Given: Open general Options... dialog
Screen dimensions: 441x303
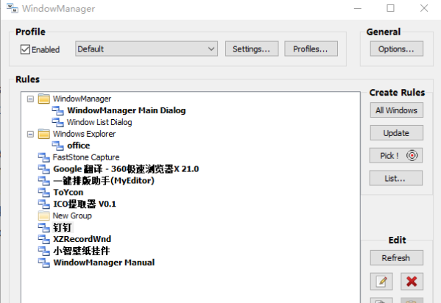Looking at the screenshot, I should (x=397, y=49).
